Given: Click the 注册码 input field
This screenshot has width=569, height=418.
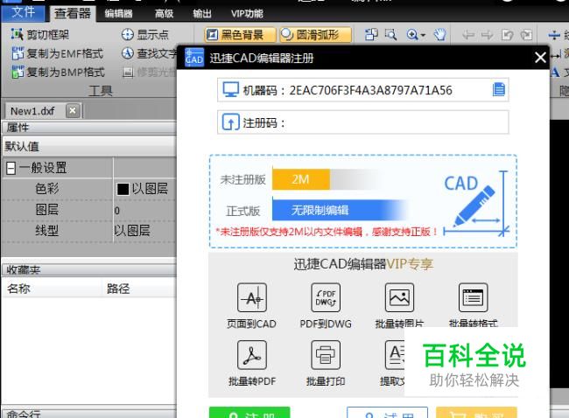Looking at the screenshot, I should tap(363, 122).
